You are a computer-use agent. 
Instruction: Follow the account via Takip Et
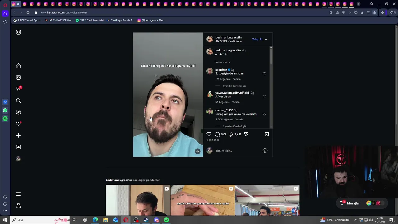[x=257, y=39]
